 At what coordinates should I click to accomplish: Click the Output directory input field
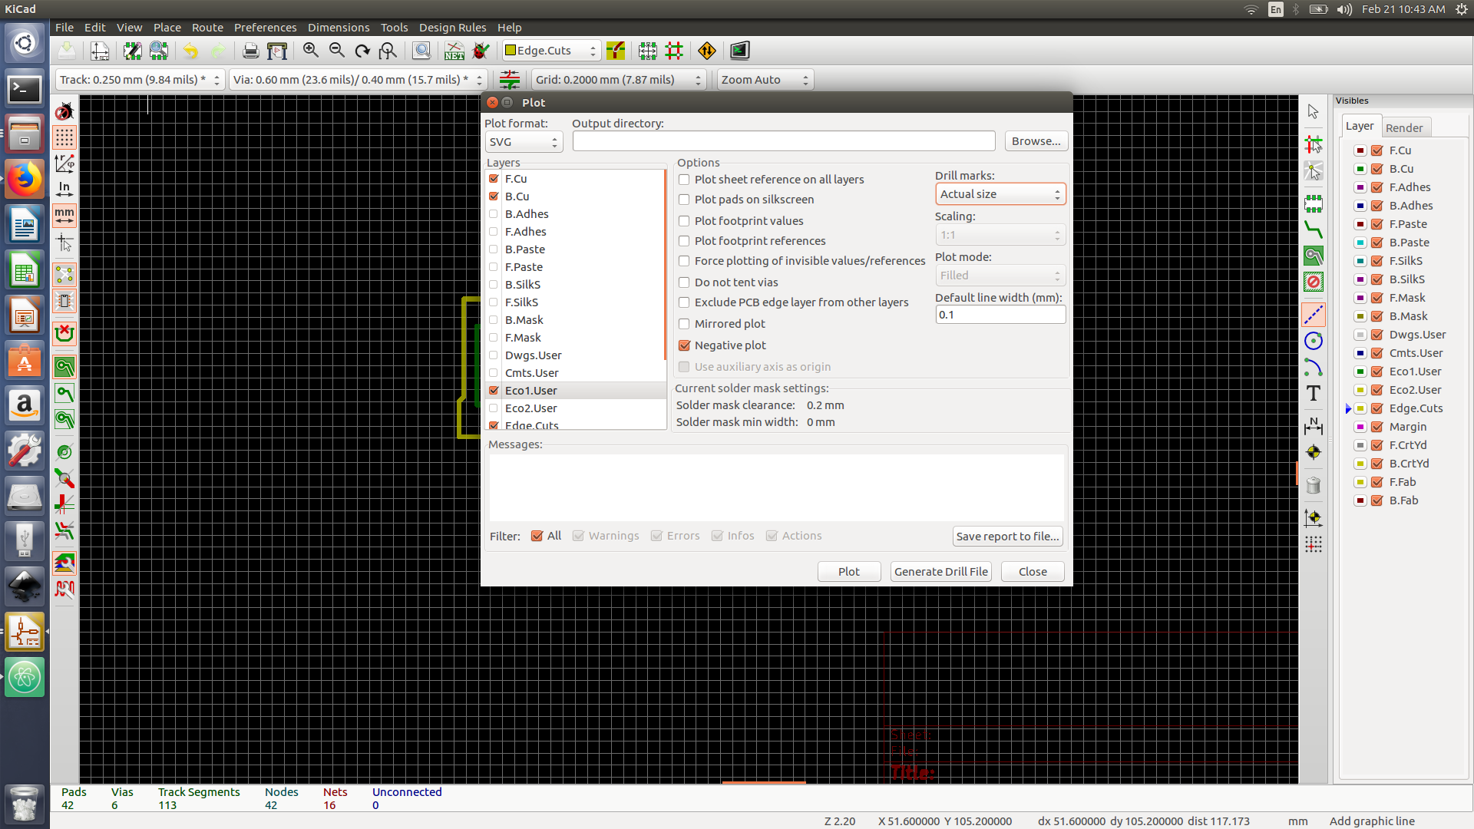(784, 141)
